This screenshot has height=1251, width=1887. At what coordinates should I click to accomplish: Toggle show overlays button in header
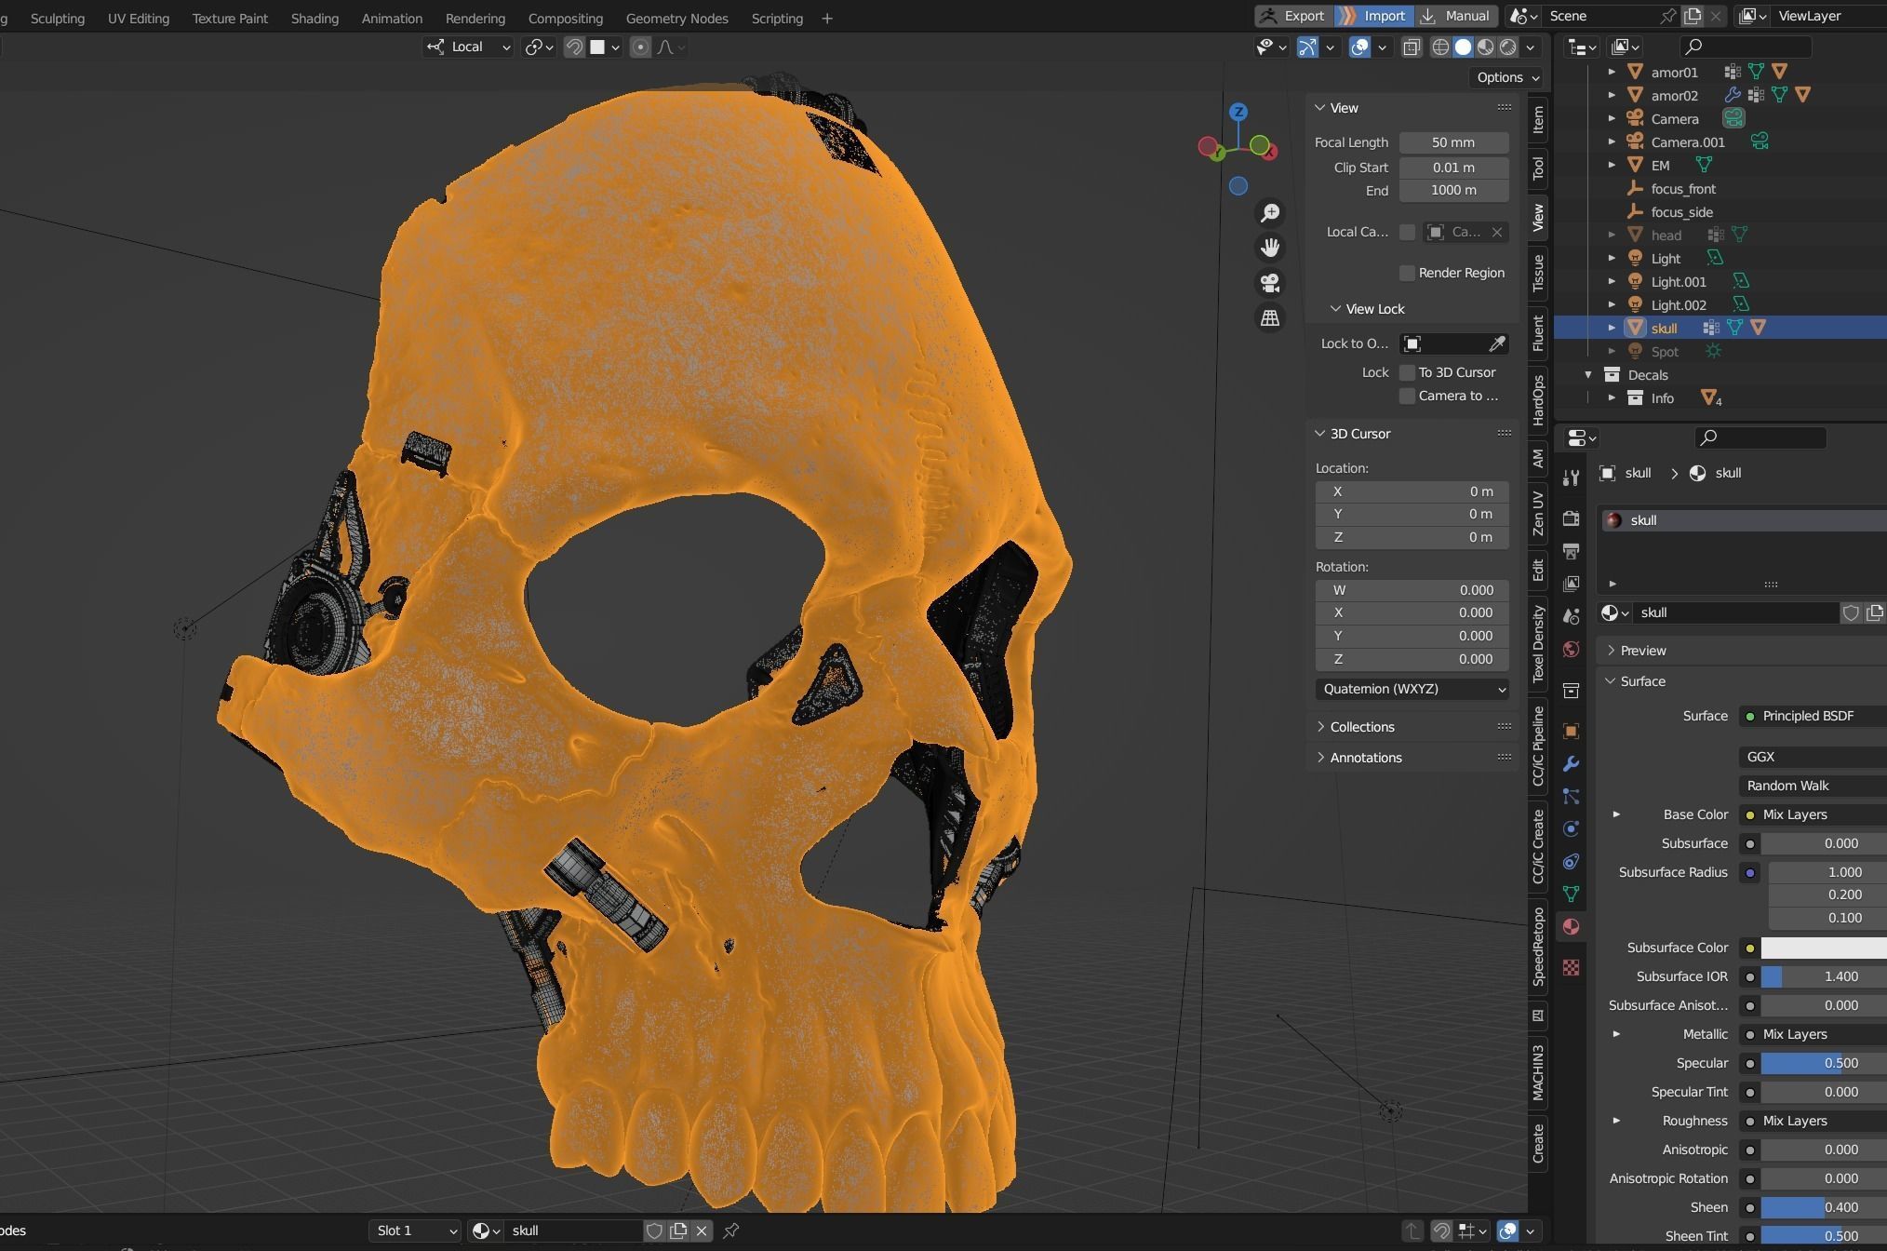click(1359, 47)
